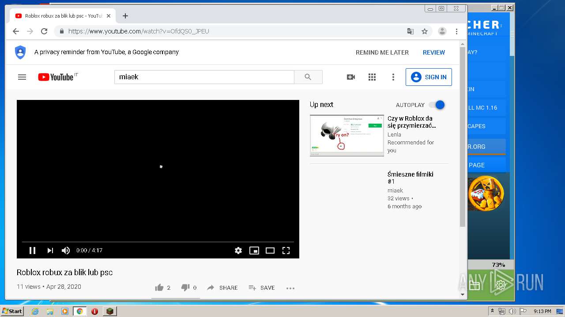
Task: Open Czy w Roblox thumbnail
Action: tap(347, 136)
